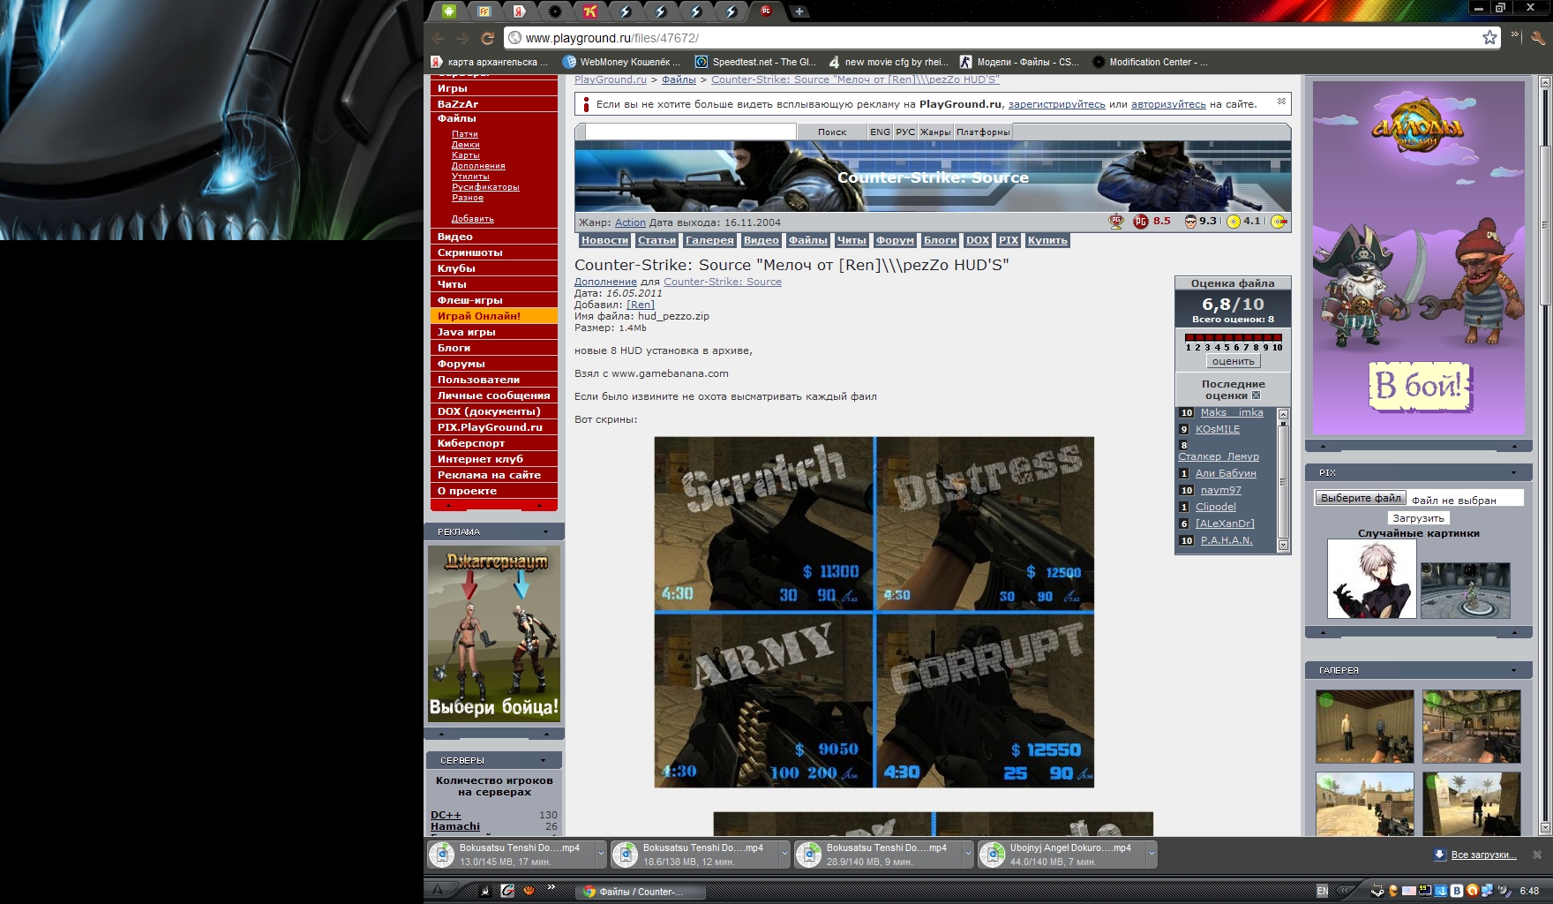Open the 'new movie cfg by rhei' bookmark

(x=888, y=62)
